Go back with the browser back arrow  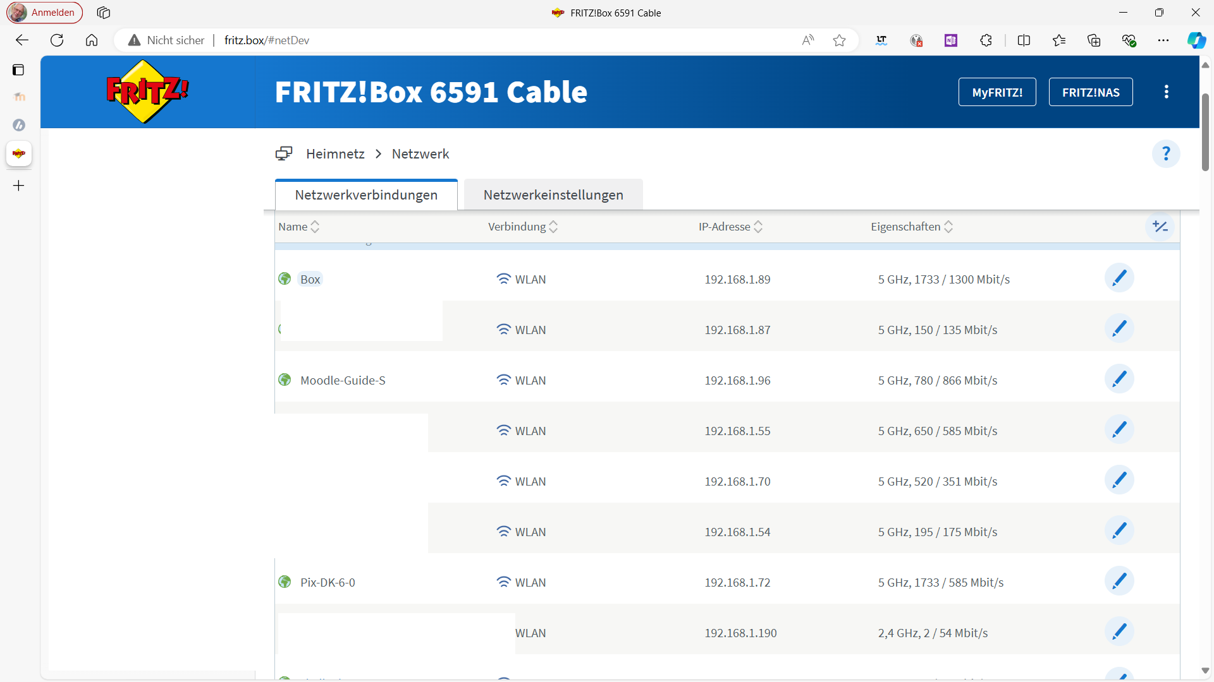click(x=22, y=40)
